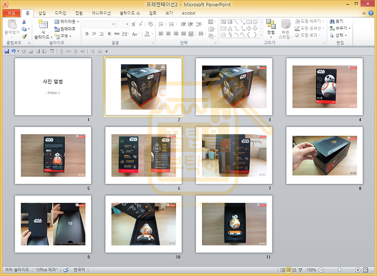Open the Section (구역) dropdown
This screenshot has height=276, width=377.
(x=63, y=36)
